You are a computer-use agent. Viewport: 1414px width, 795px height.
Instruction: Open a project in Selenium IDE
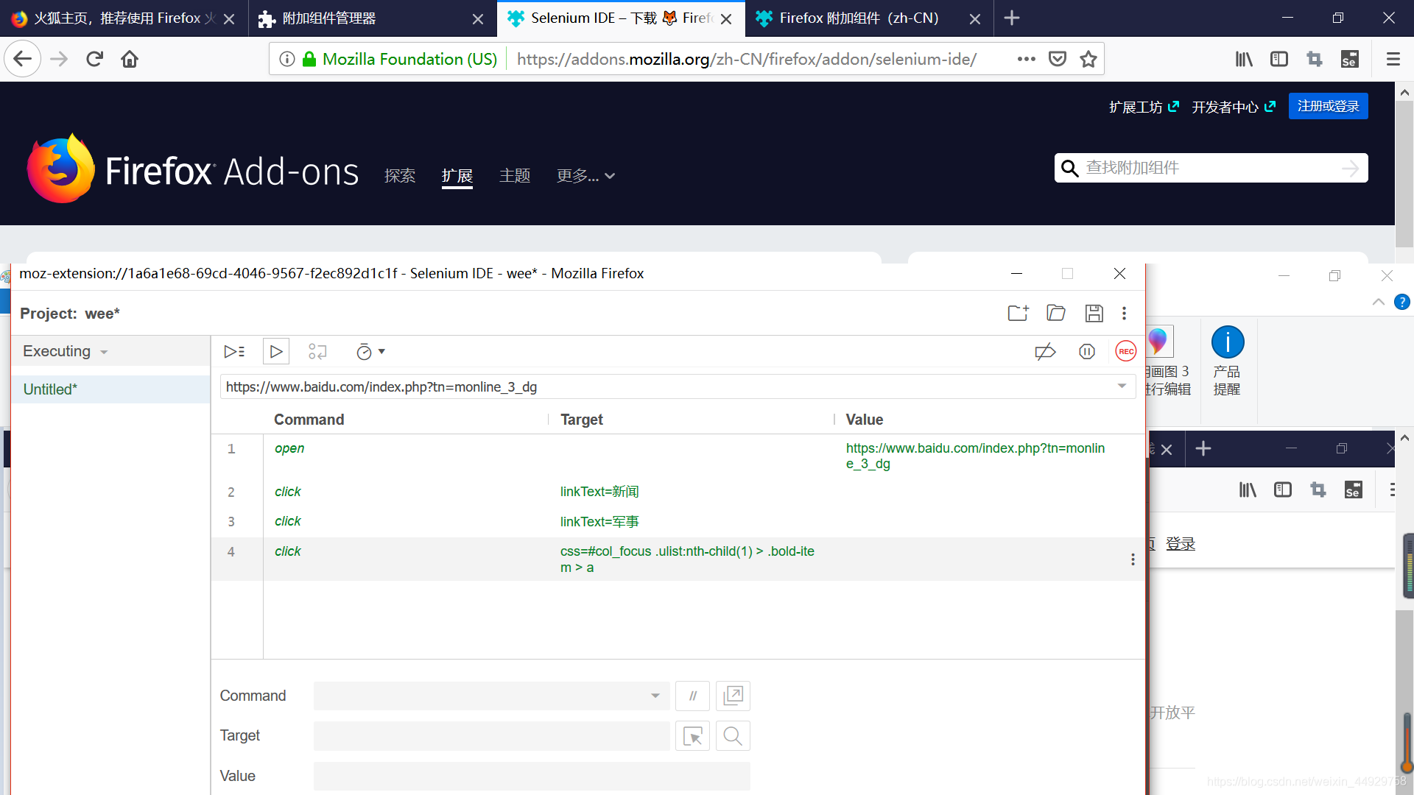click(1056, 313)
